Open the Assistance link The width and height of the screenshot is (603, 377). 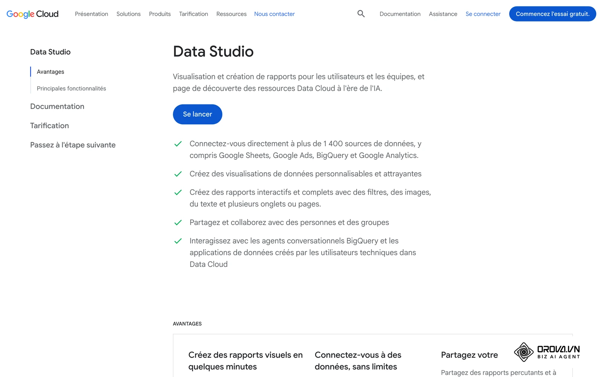point(443,14)
